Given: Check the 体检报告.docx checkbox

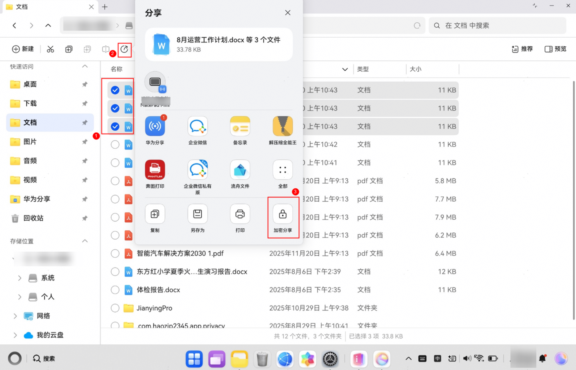Looking at the screenshot, I should coord(115,290).
